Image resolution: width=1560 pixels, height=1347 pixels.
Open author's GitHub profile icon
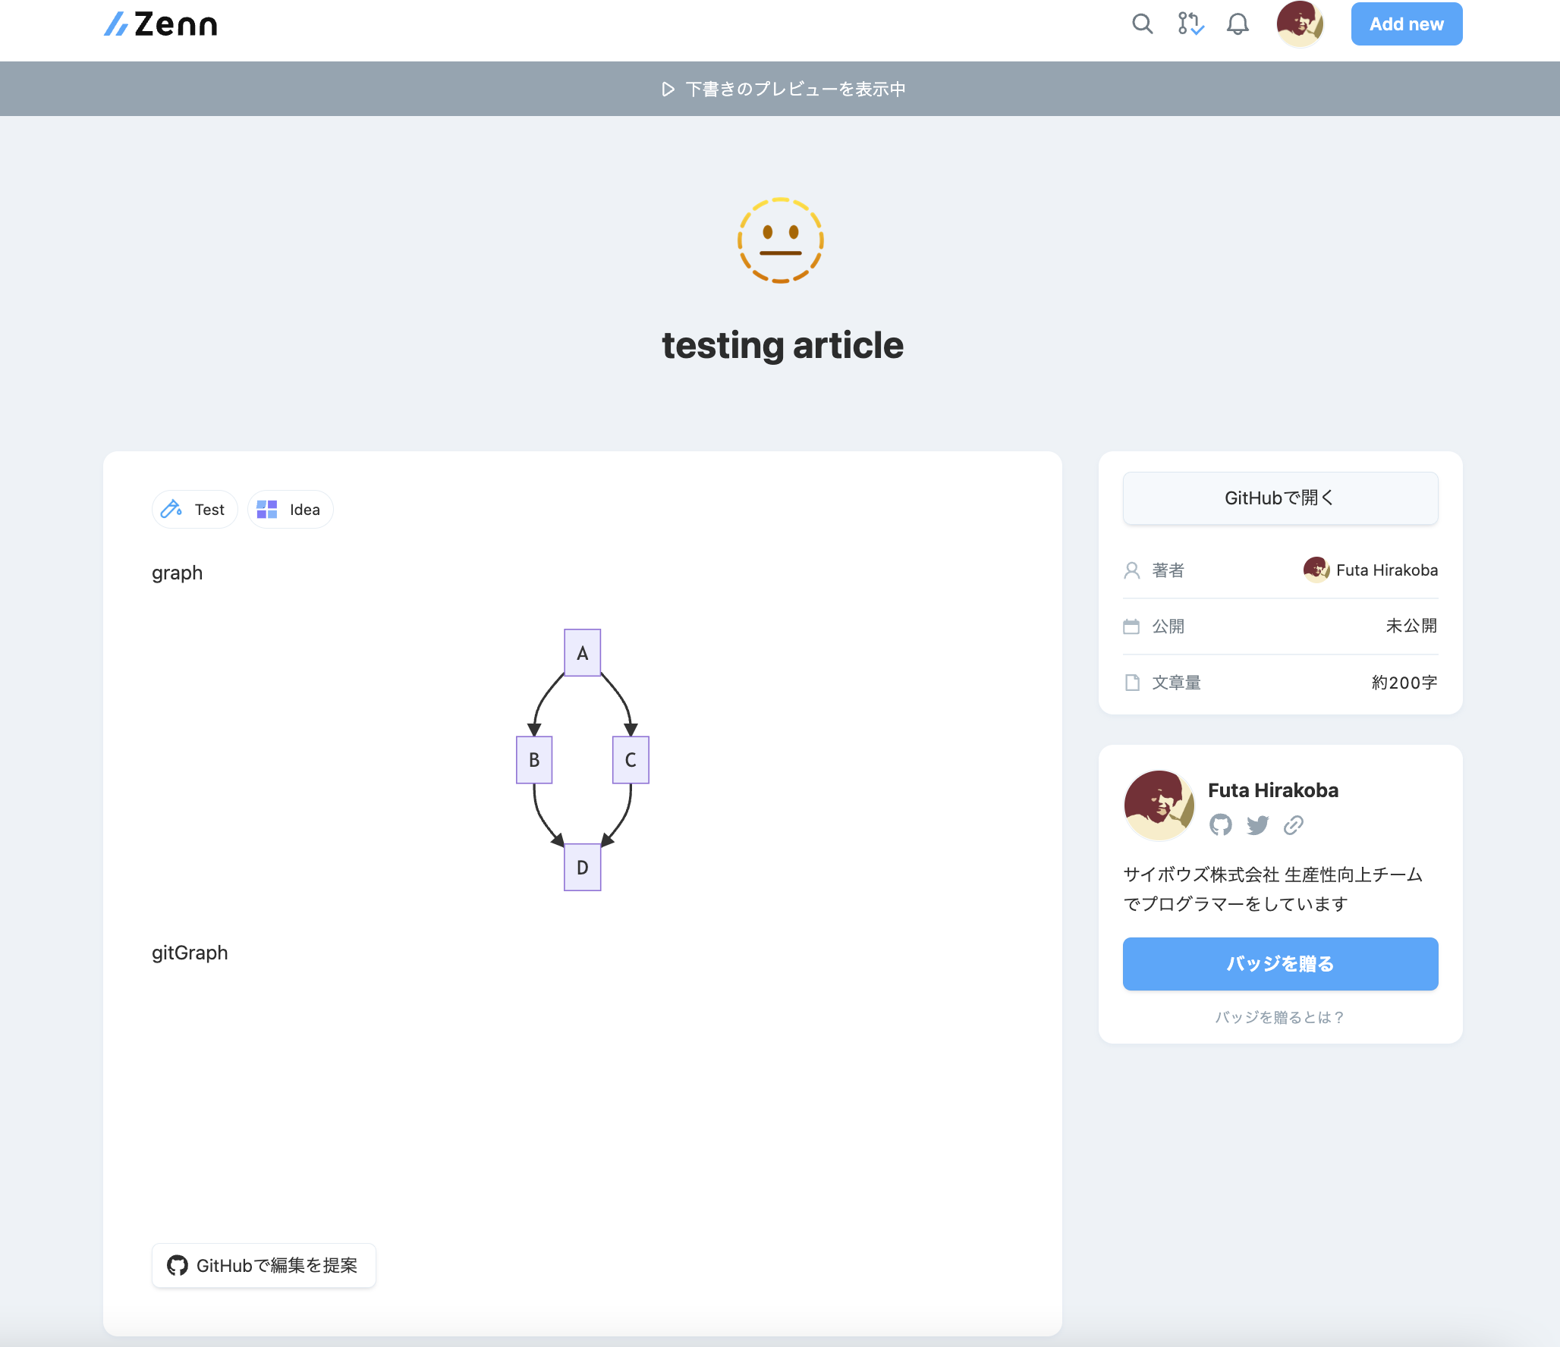coord(1221,824)
